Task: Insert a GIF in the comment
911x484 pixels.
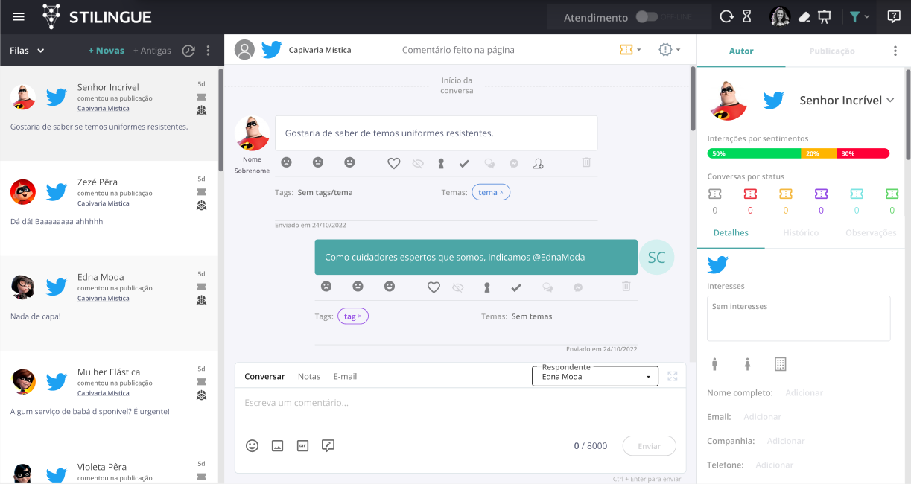Action: (x=302, y=446)
